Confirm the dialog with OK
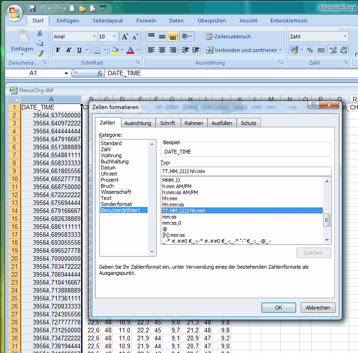This screenshot has height=353, width=358. click(278, 308)
